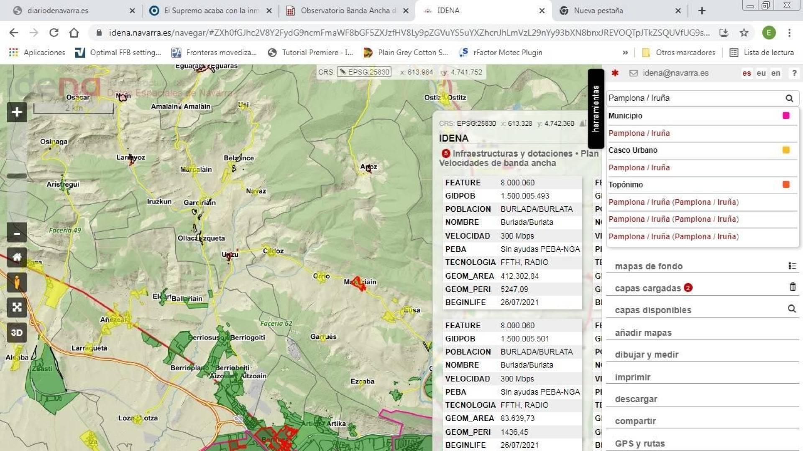The height and width of the screenshot is (451, 803).
Task: Select the 3D view tool
Action: 16,333
